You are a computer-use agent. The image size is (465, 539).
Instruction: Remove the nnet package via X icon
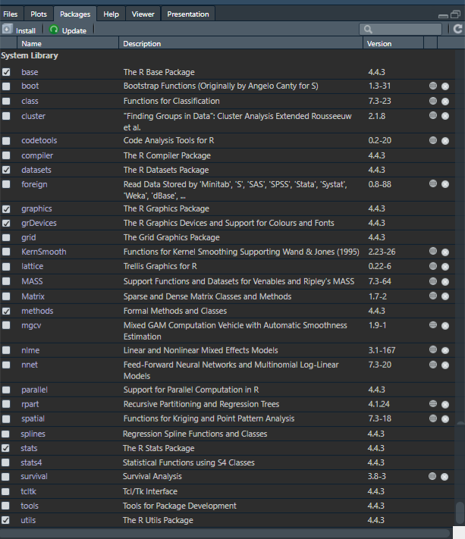[x=445, y=365]
